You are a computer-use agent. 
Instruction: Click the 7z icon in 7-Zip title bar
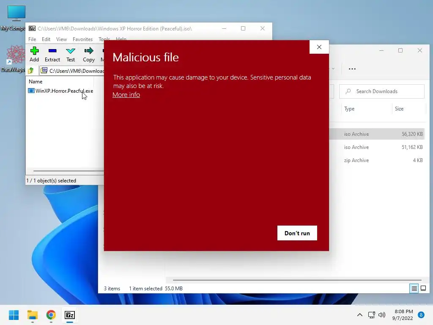pos(32,28)
